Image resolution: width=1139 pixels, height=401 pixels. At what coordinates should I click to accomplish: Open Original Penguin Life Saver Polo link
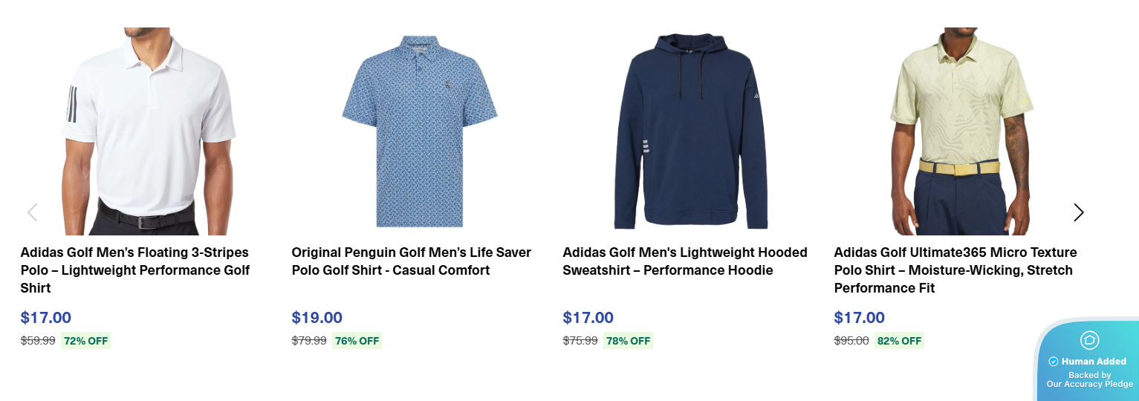(411, 261)
